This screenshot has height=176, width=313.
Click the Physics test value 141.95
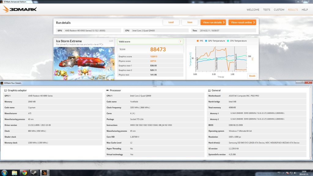tap(153, 75)
